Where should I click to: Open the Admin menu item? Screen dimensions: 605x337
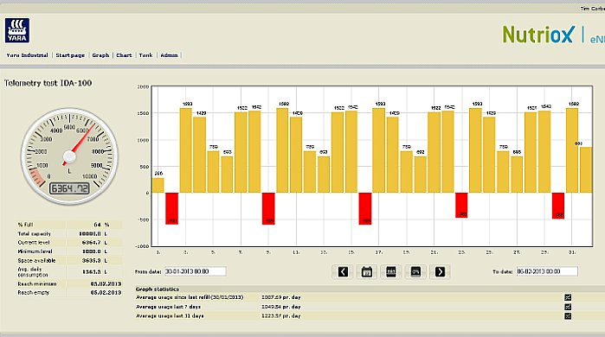tap(169, 55)
